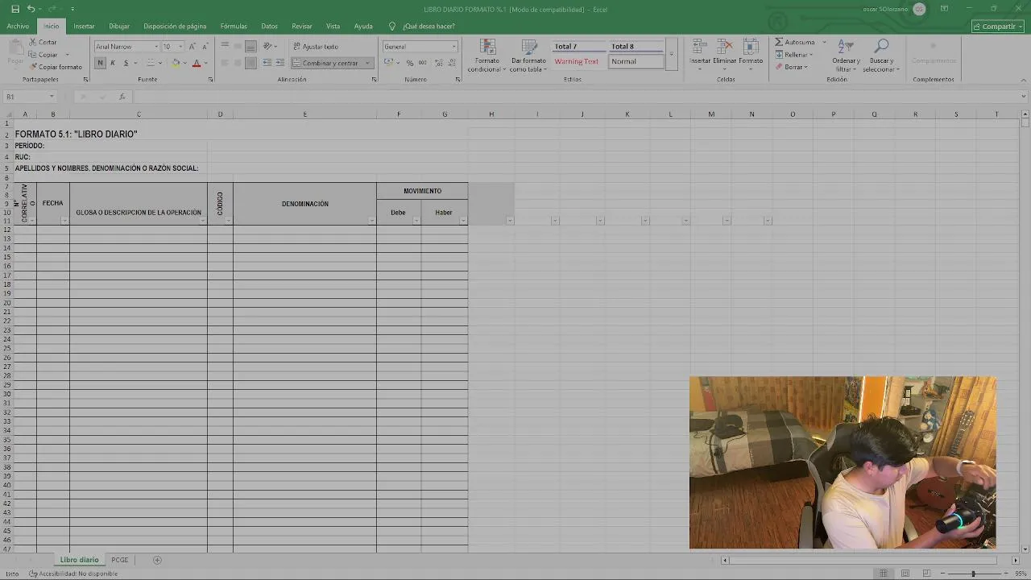
Task: Click Combinar y centrar button
Action: tap(331, 63)
